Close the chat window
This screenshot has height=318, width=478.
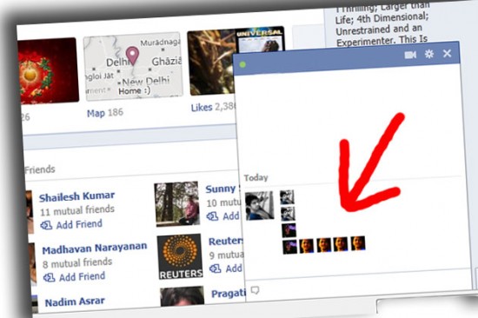pyautogui.click(x=447, y=53)
